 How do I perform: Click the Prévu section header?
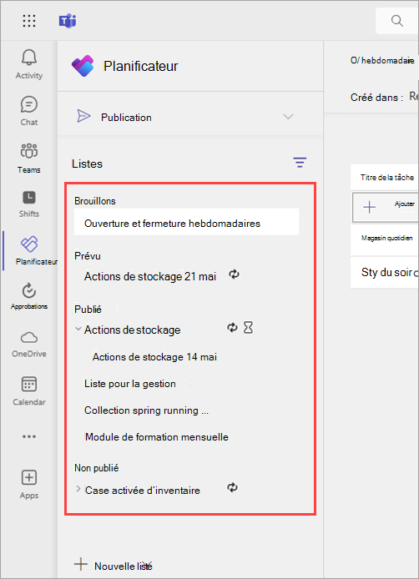point(87,256)
